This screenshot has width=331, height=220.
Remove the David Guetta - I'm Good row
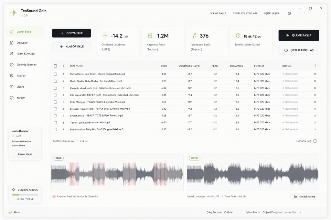(x=315, y=81)
